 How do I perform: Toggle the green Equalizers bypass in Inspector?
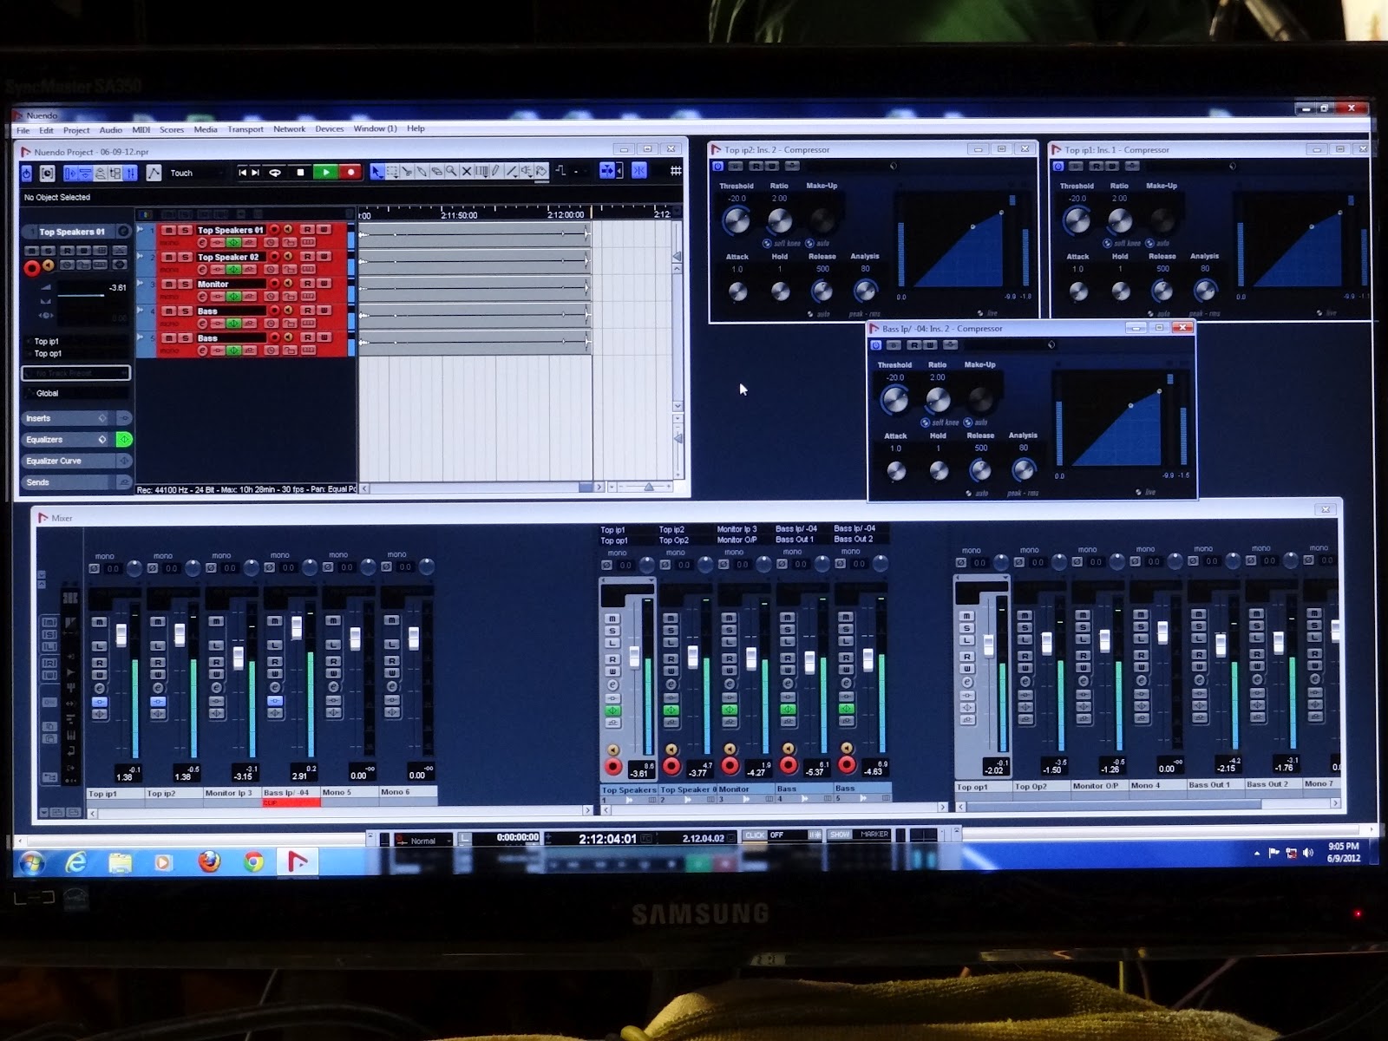coord(124,439)
